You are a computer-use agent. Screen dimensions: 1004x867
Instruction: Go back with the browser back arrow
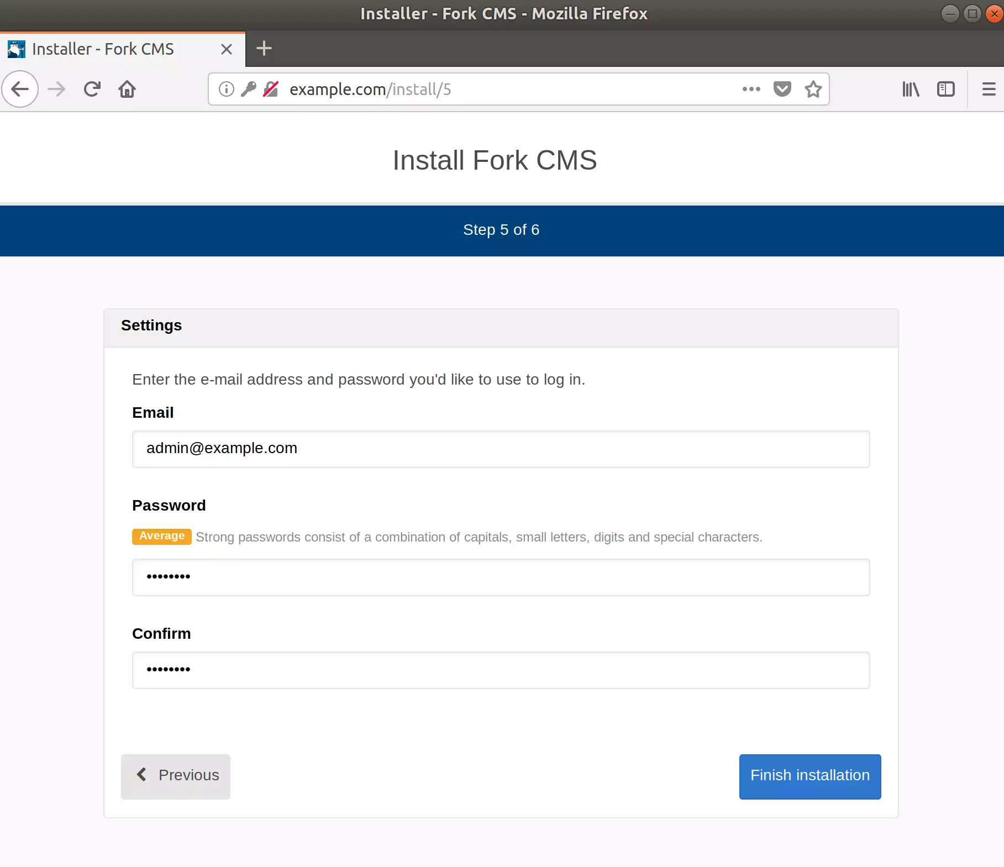click(20, 89)
